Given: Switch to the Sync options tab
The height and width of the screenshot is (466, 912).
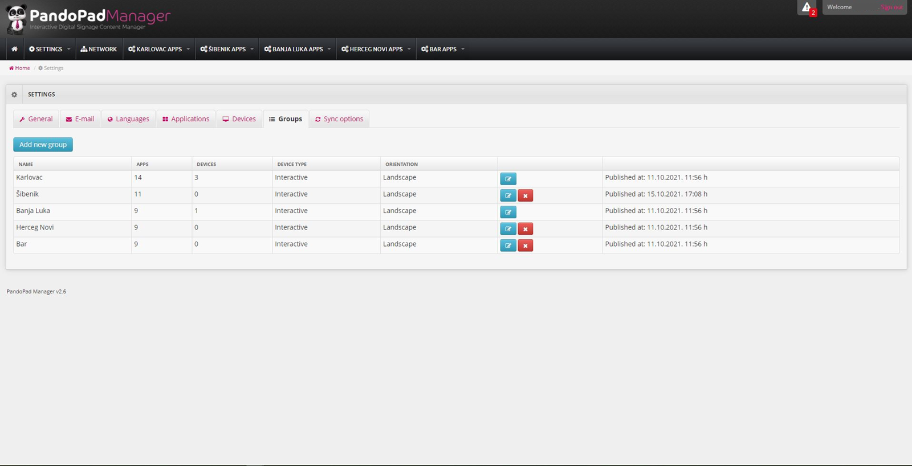Looking at the screenshot, I should 339,119.
